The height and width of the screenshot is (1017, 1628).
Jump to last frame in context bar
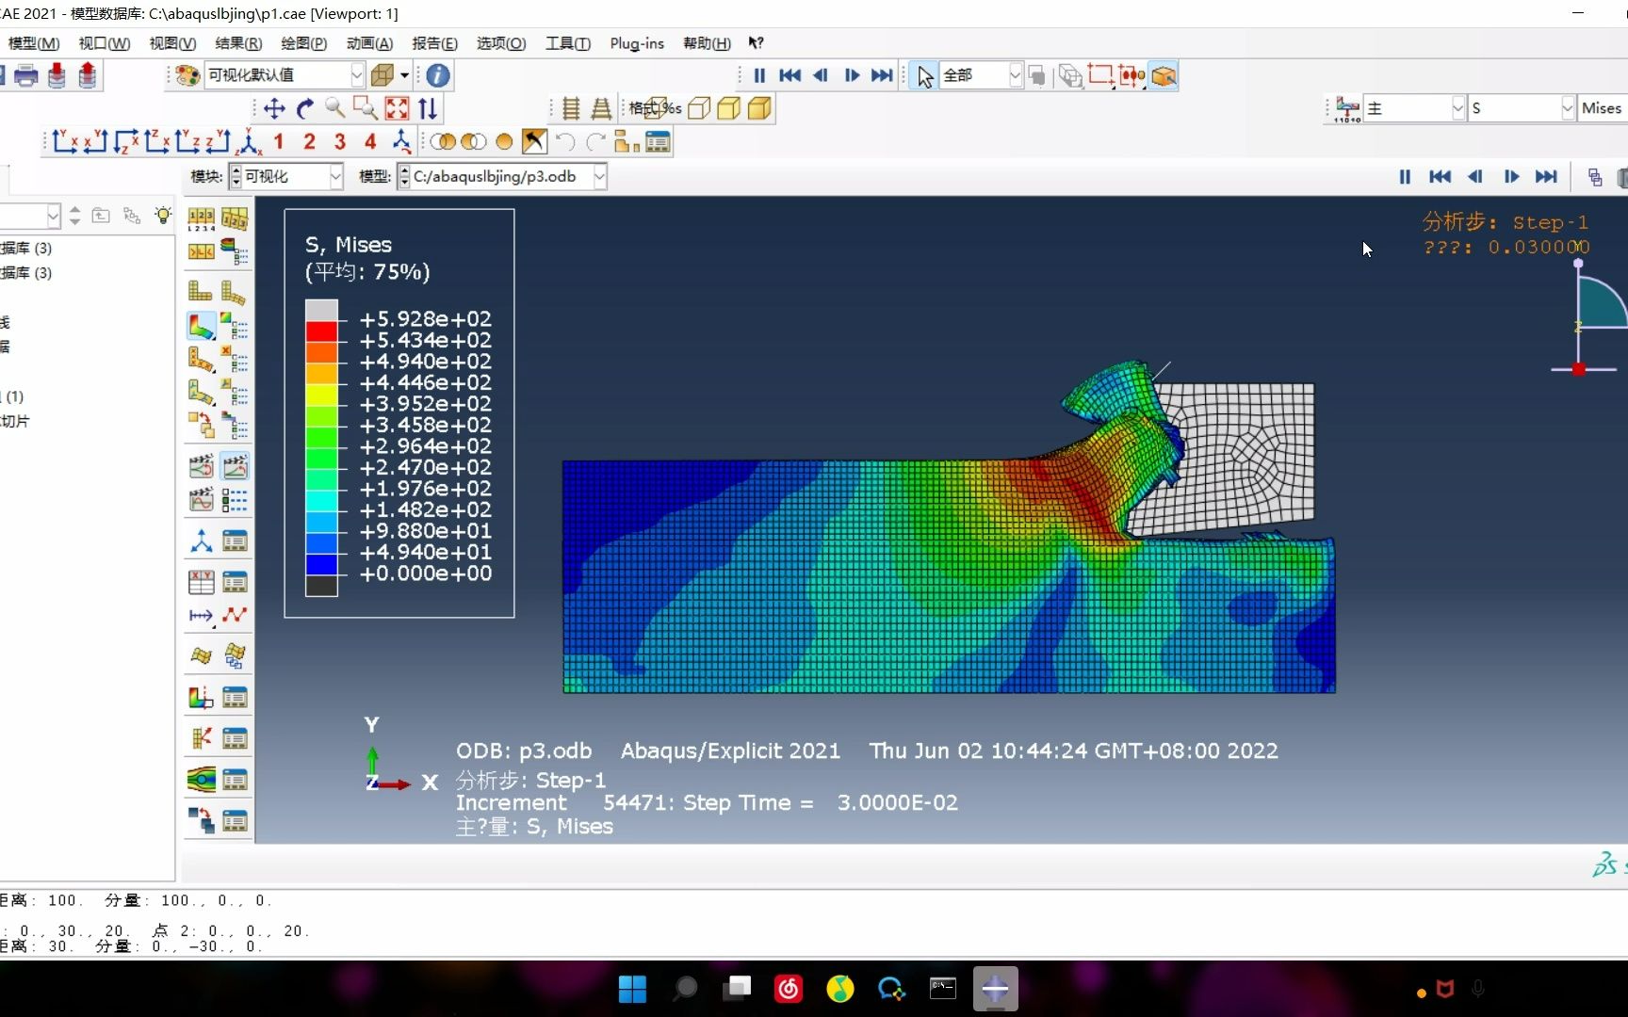pos(1546,176)
